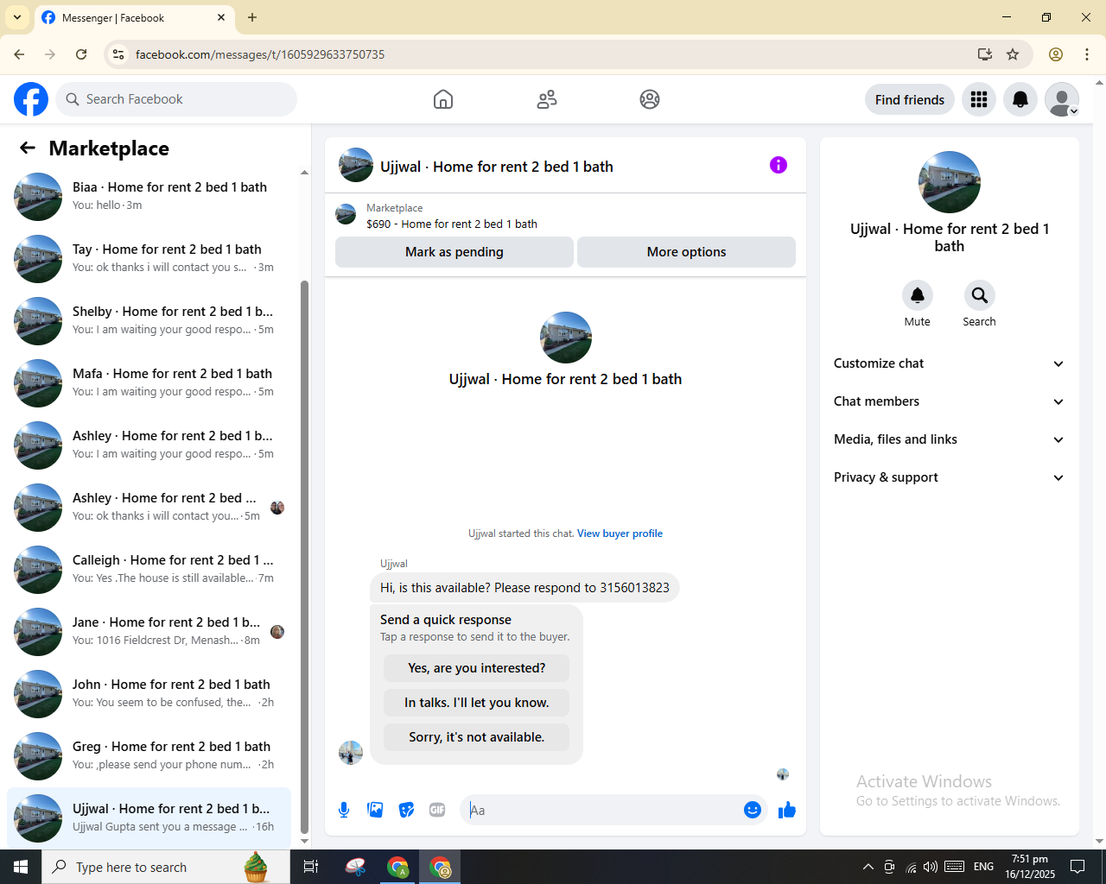1106x884 pixels.
Task: Open the notifications bell in header
Action: [x=1020, y=99]
